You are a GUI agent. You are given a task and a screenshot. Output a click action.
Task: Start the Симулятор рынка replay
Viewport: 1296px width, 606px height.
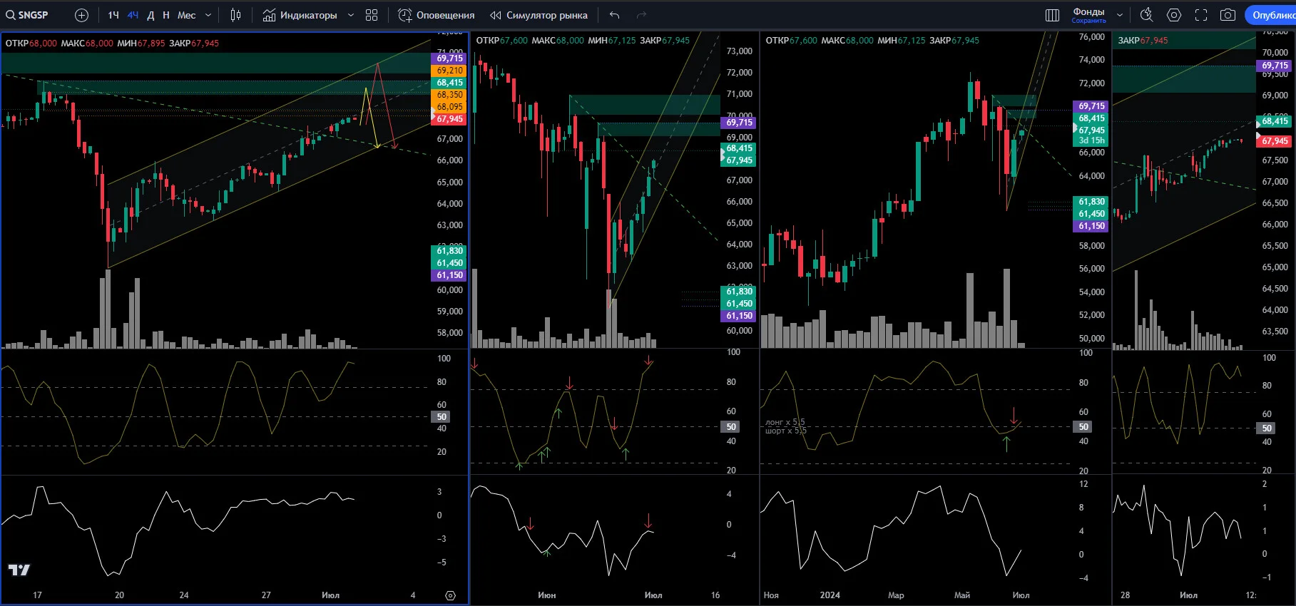click(539, 15)
